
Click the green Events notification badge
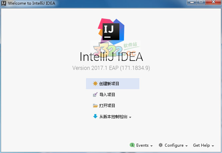click(x=132, y=145)
